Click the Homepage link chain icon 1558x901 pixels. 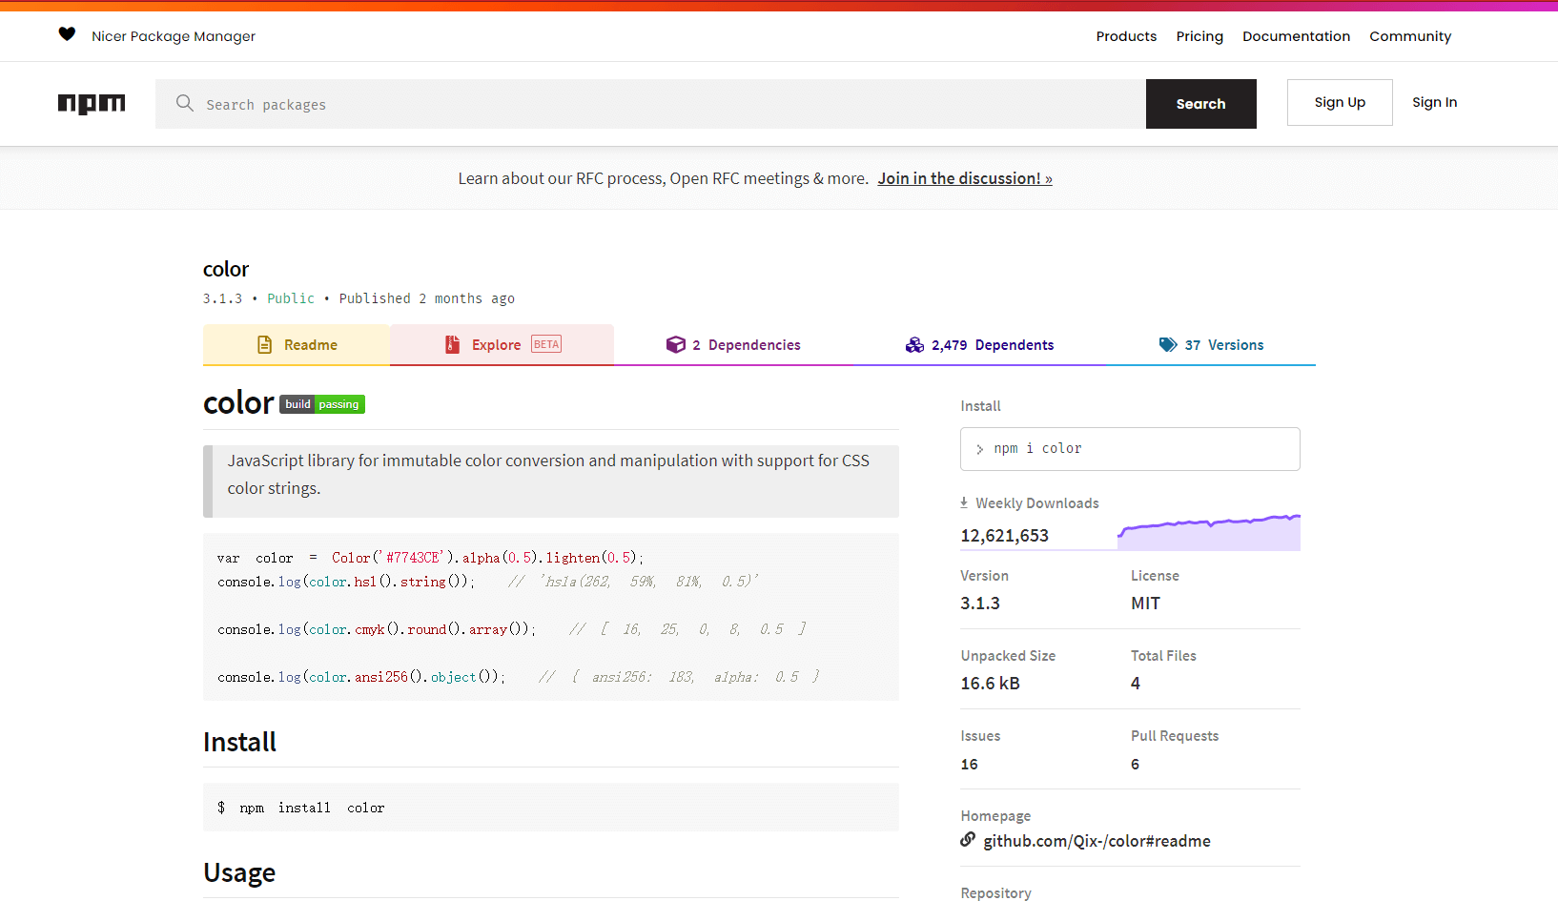[968, 840]
